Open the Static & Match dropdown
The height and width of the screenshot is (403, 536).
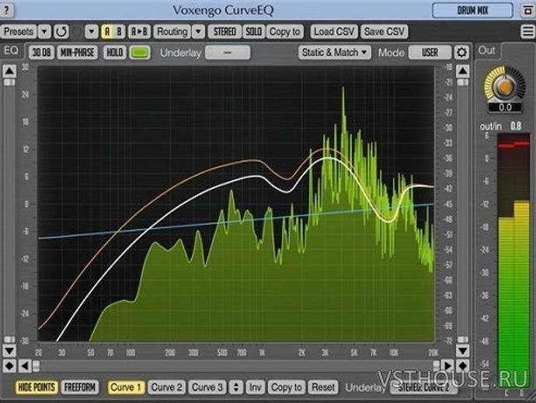tap(334, 53)
